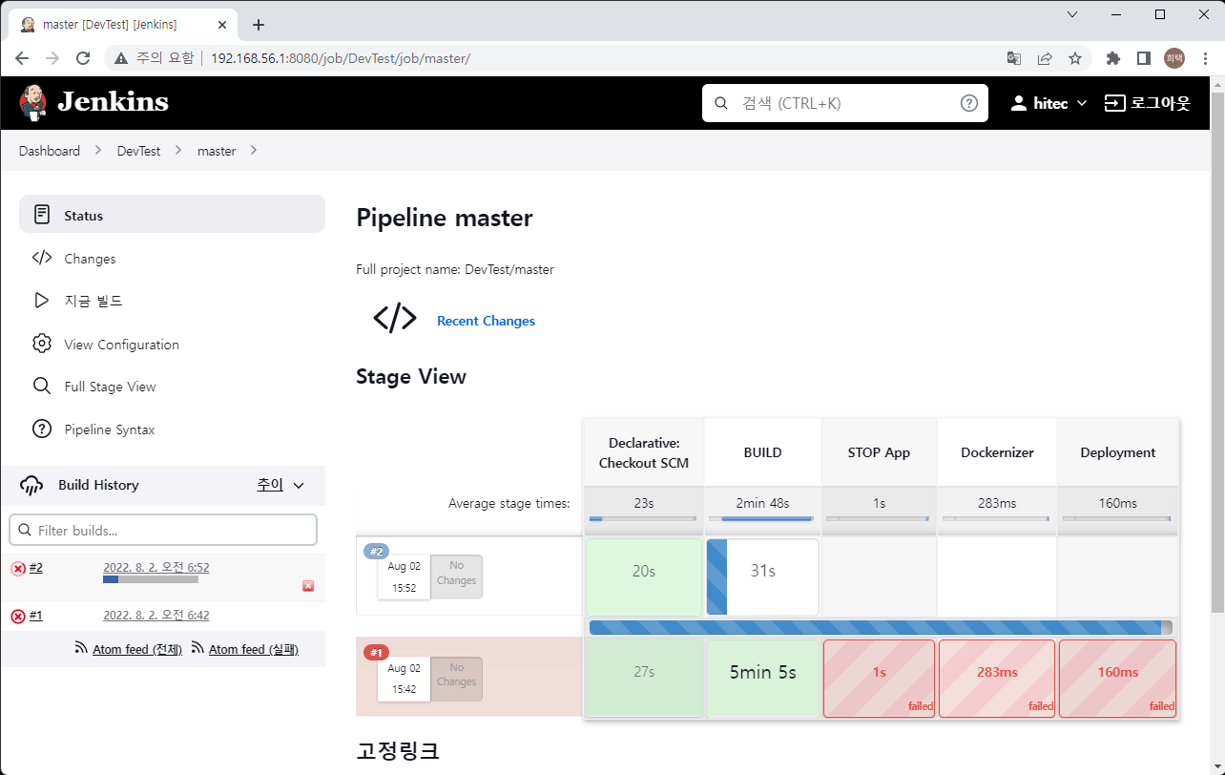1225x775 pixels.
Task: Click the failed status icon for build #2
Action: (18, 569)
